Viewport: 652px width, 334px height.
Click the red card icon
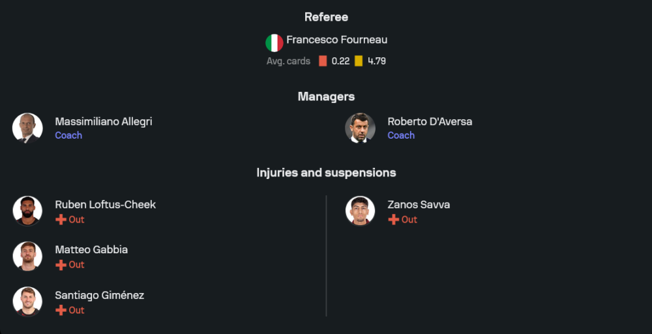[x=323, y=61]
